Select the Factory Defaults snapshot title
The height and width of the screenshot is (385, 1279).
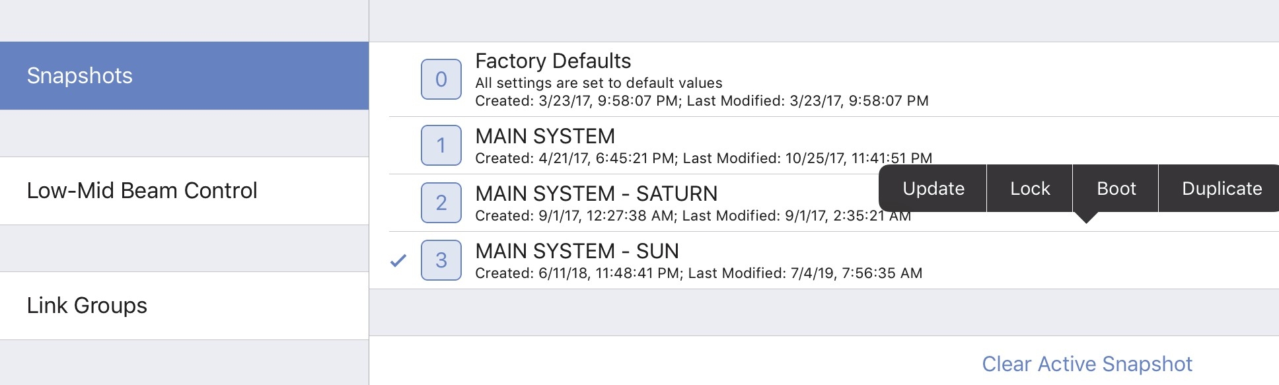tap(553, 61)
